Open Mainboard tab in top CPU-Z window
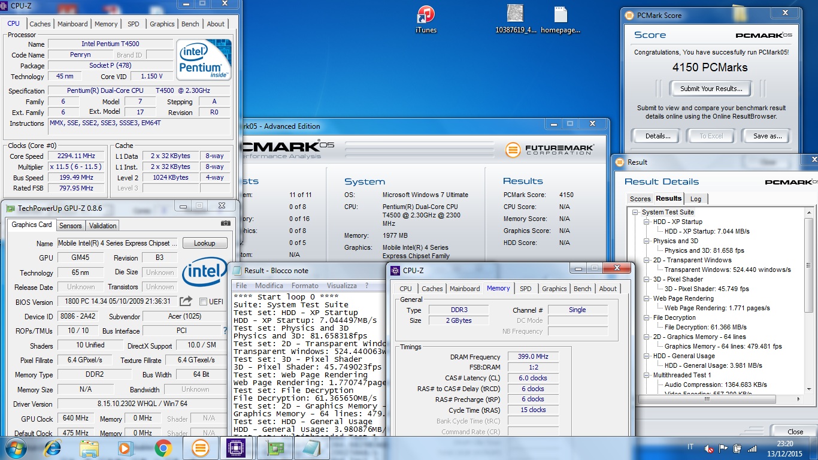The width and height of the screenshot is (818, 460). tap(72, 24)
